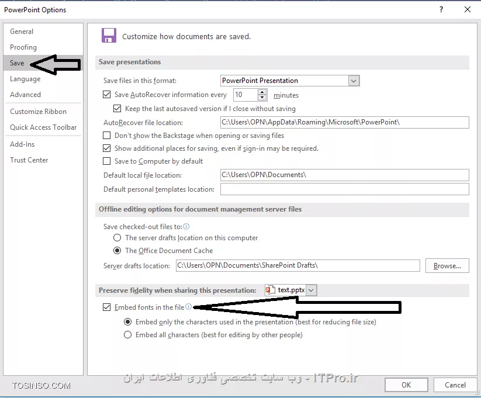Click the "Default personal templates location:" label
The height and width of the screenshot is (398, 481).
click(x=159, y=189)
